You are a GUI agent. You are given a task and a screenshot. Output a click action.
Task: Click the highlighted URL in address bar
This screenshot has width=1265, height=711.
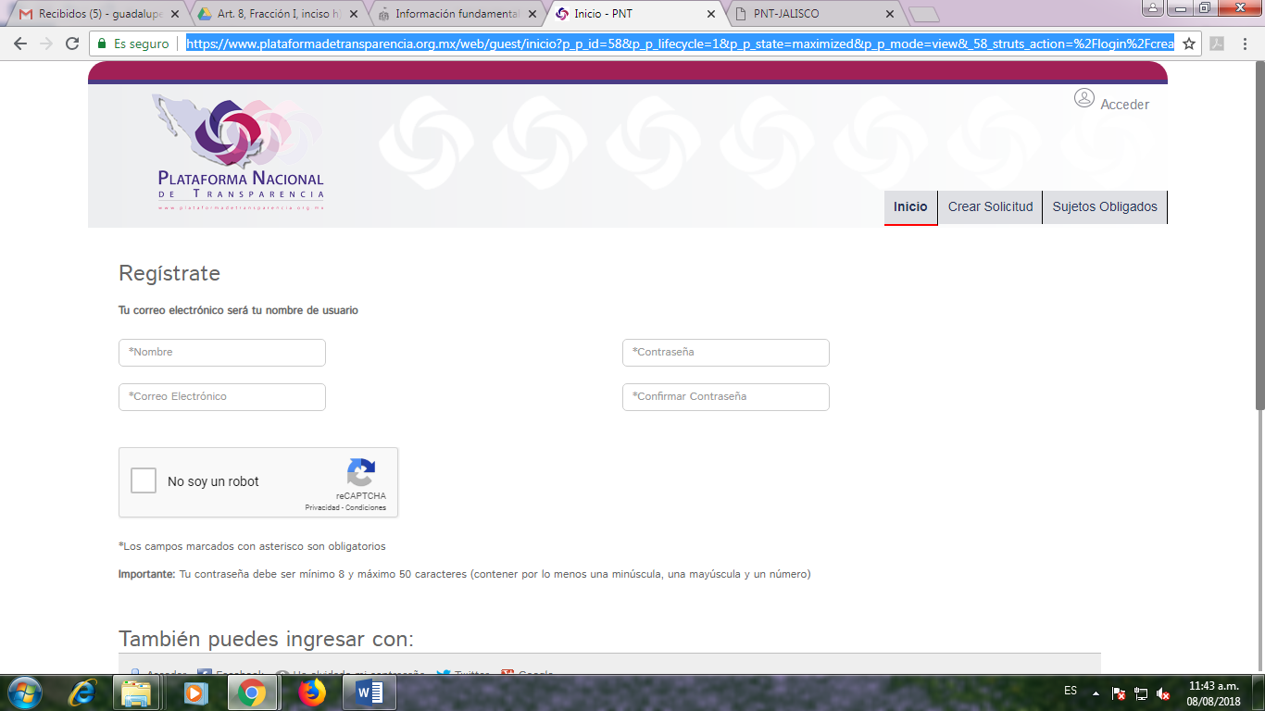[680, 44]
